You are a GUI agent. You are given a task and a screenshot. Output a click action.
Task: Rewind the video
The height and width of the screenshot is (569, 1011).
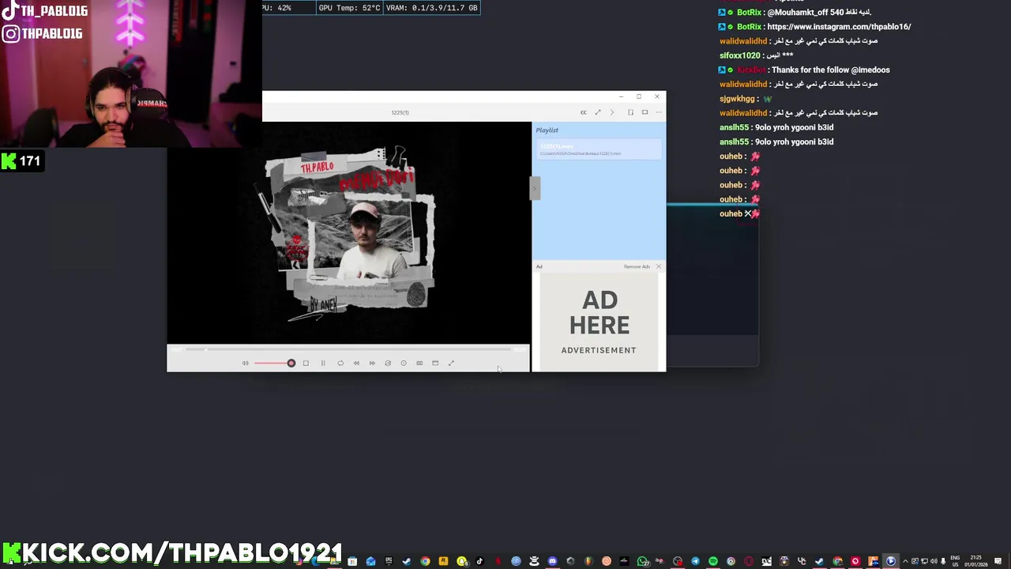tap(356, 364)
